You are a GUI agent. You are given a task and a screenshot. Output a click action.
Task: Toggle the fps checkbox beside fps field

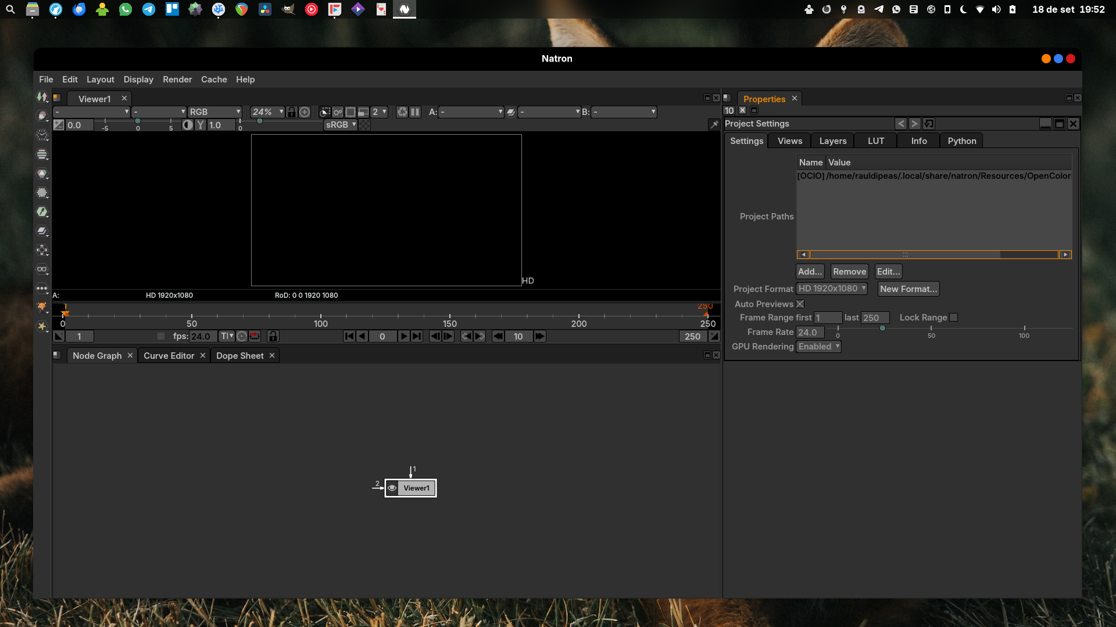click(161, 336)
